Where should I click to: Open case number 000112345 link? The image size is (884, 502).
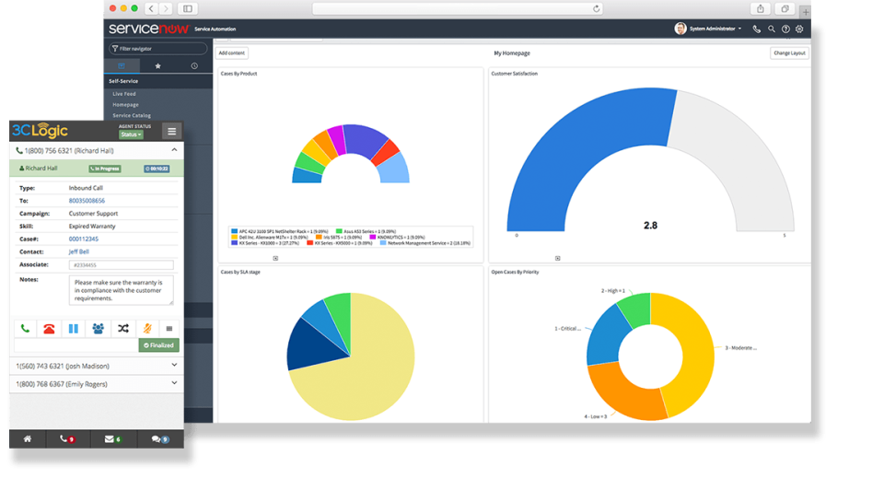(x=84, y=239)
